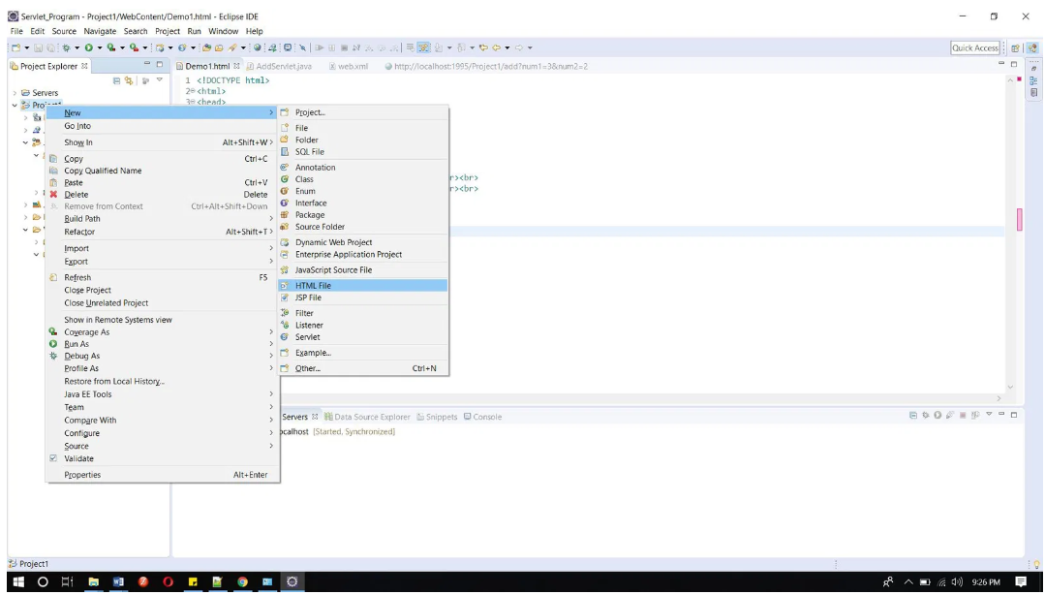Image resolution: width=1045 pixels, height=595 pixels.
Task: Click the Dynamic Web Project icon
Action: tap(285, 242)
